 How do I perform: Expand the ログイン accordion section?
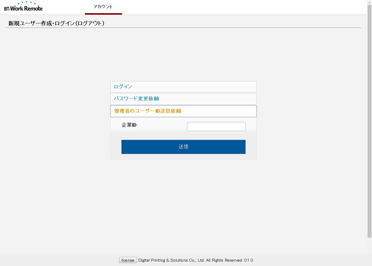183,87
